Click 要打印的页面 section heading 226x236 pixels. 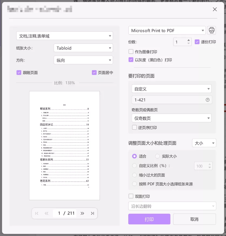click(x=141, y=76)
